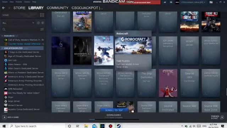Viewport: 227px width, 128px height.
Task: Click the APB Reloaded game icon
Action: tap(6, 89)
